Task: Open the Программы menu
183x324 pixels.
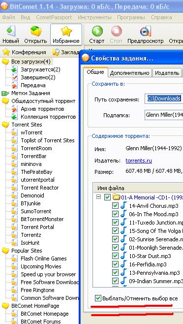Action: [131, 17]
